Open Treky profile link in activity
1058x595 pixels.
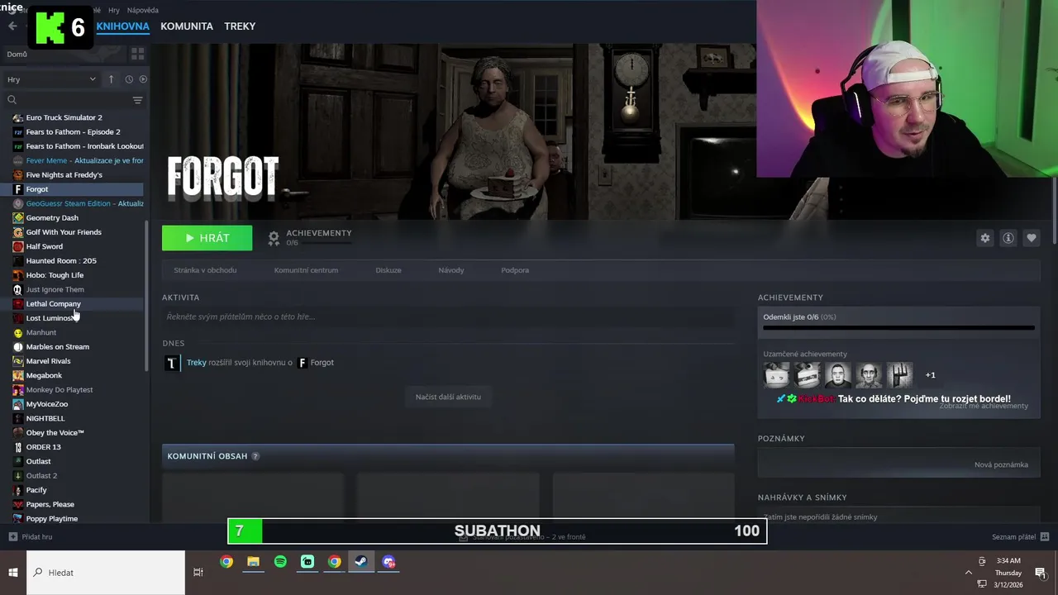coord(196,363)
